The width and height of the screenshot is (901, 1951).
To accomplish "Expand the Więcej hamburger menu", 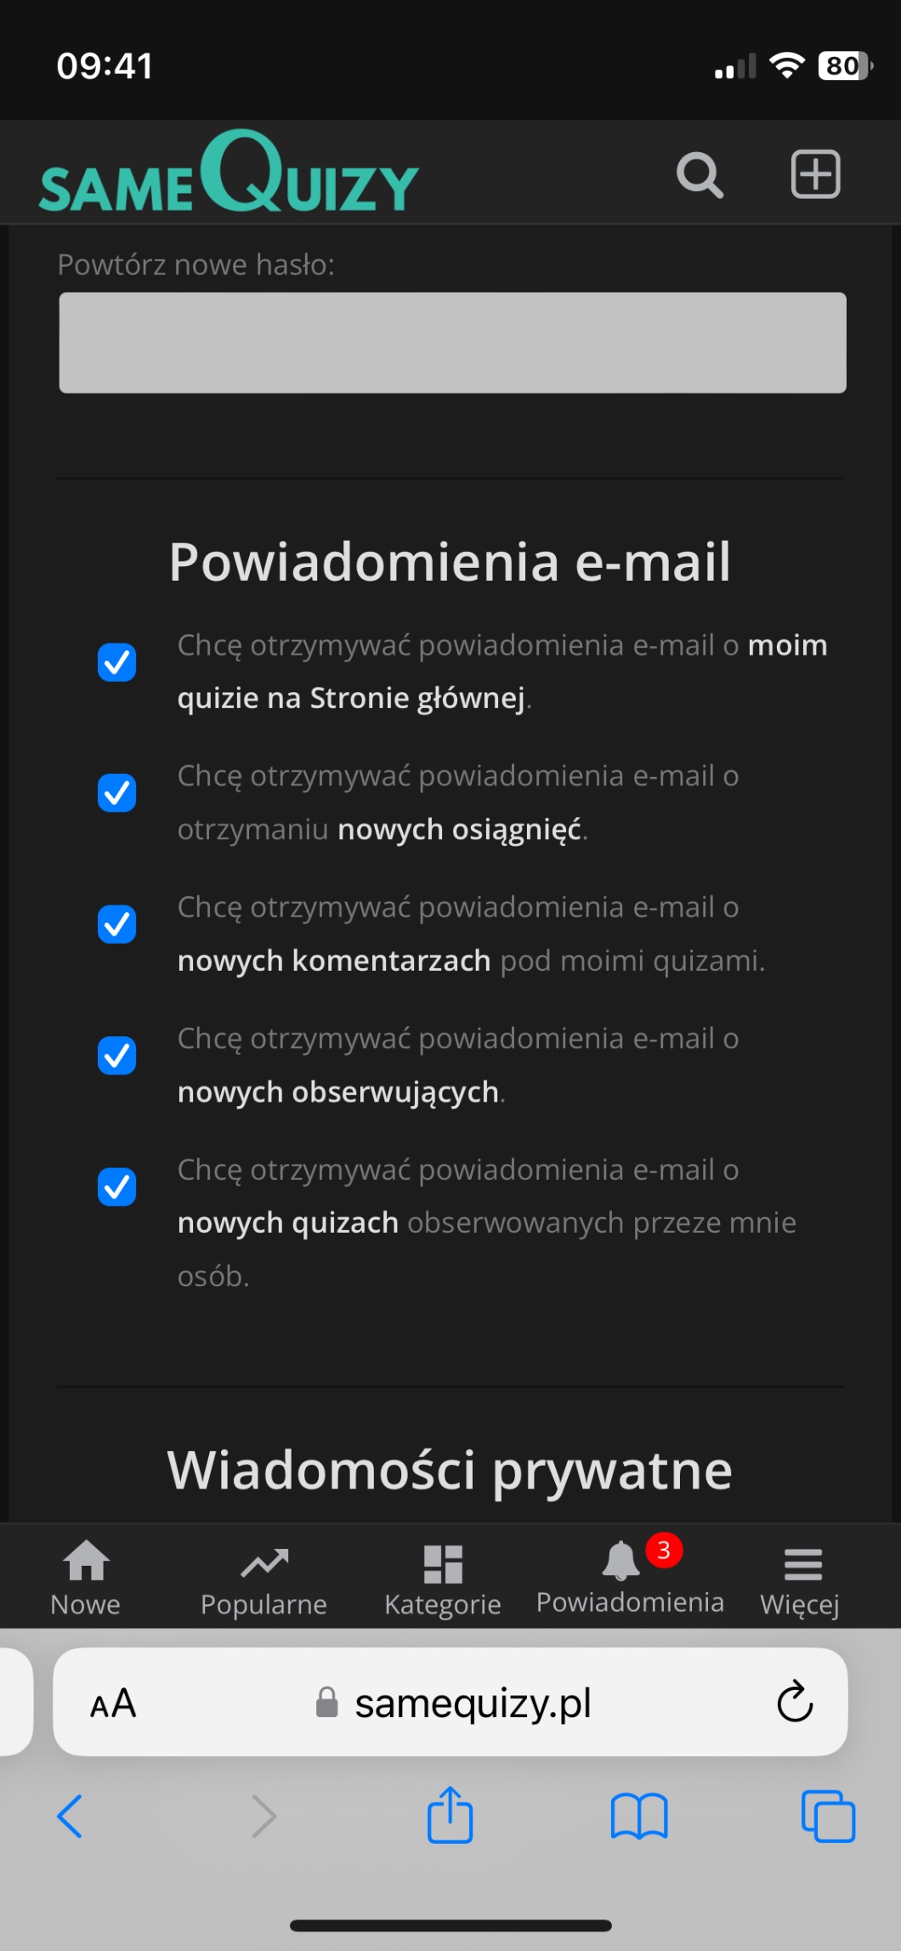I will (801, 1577).
